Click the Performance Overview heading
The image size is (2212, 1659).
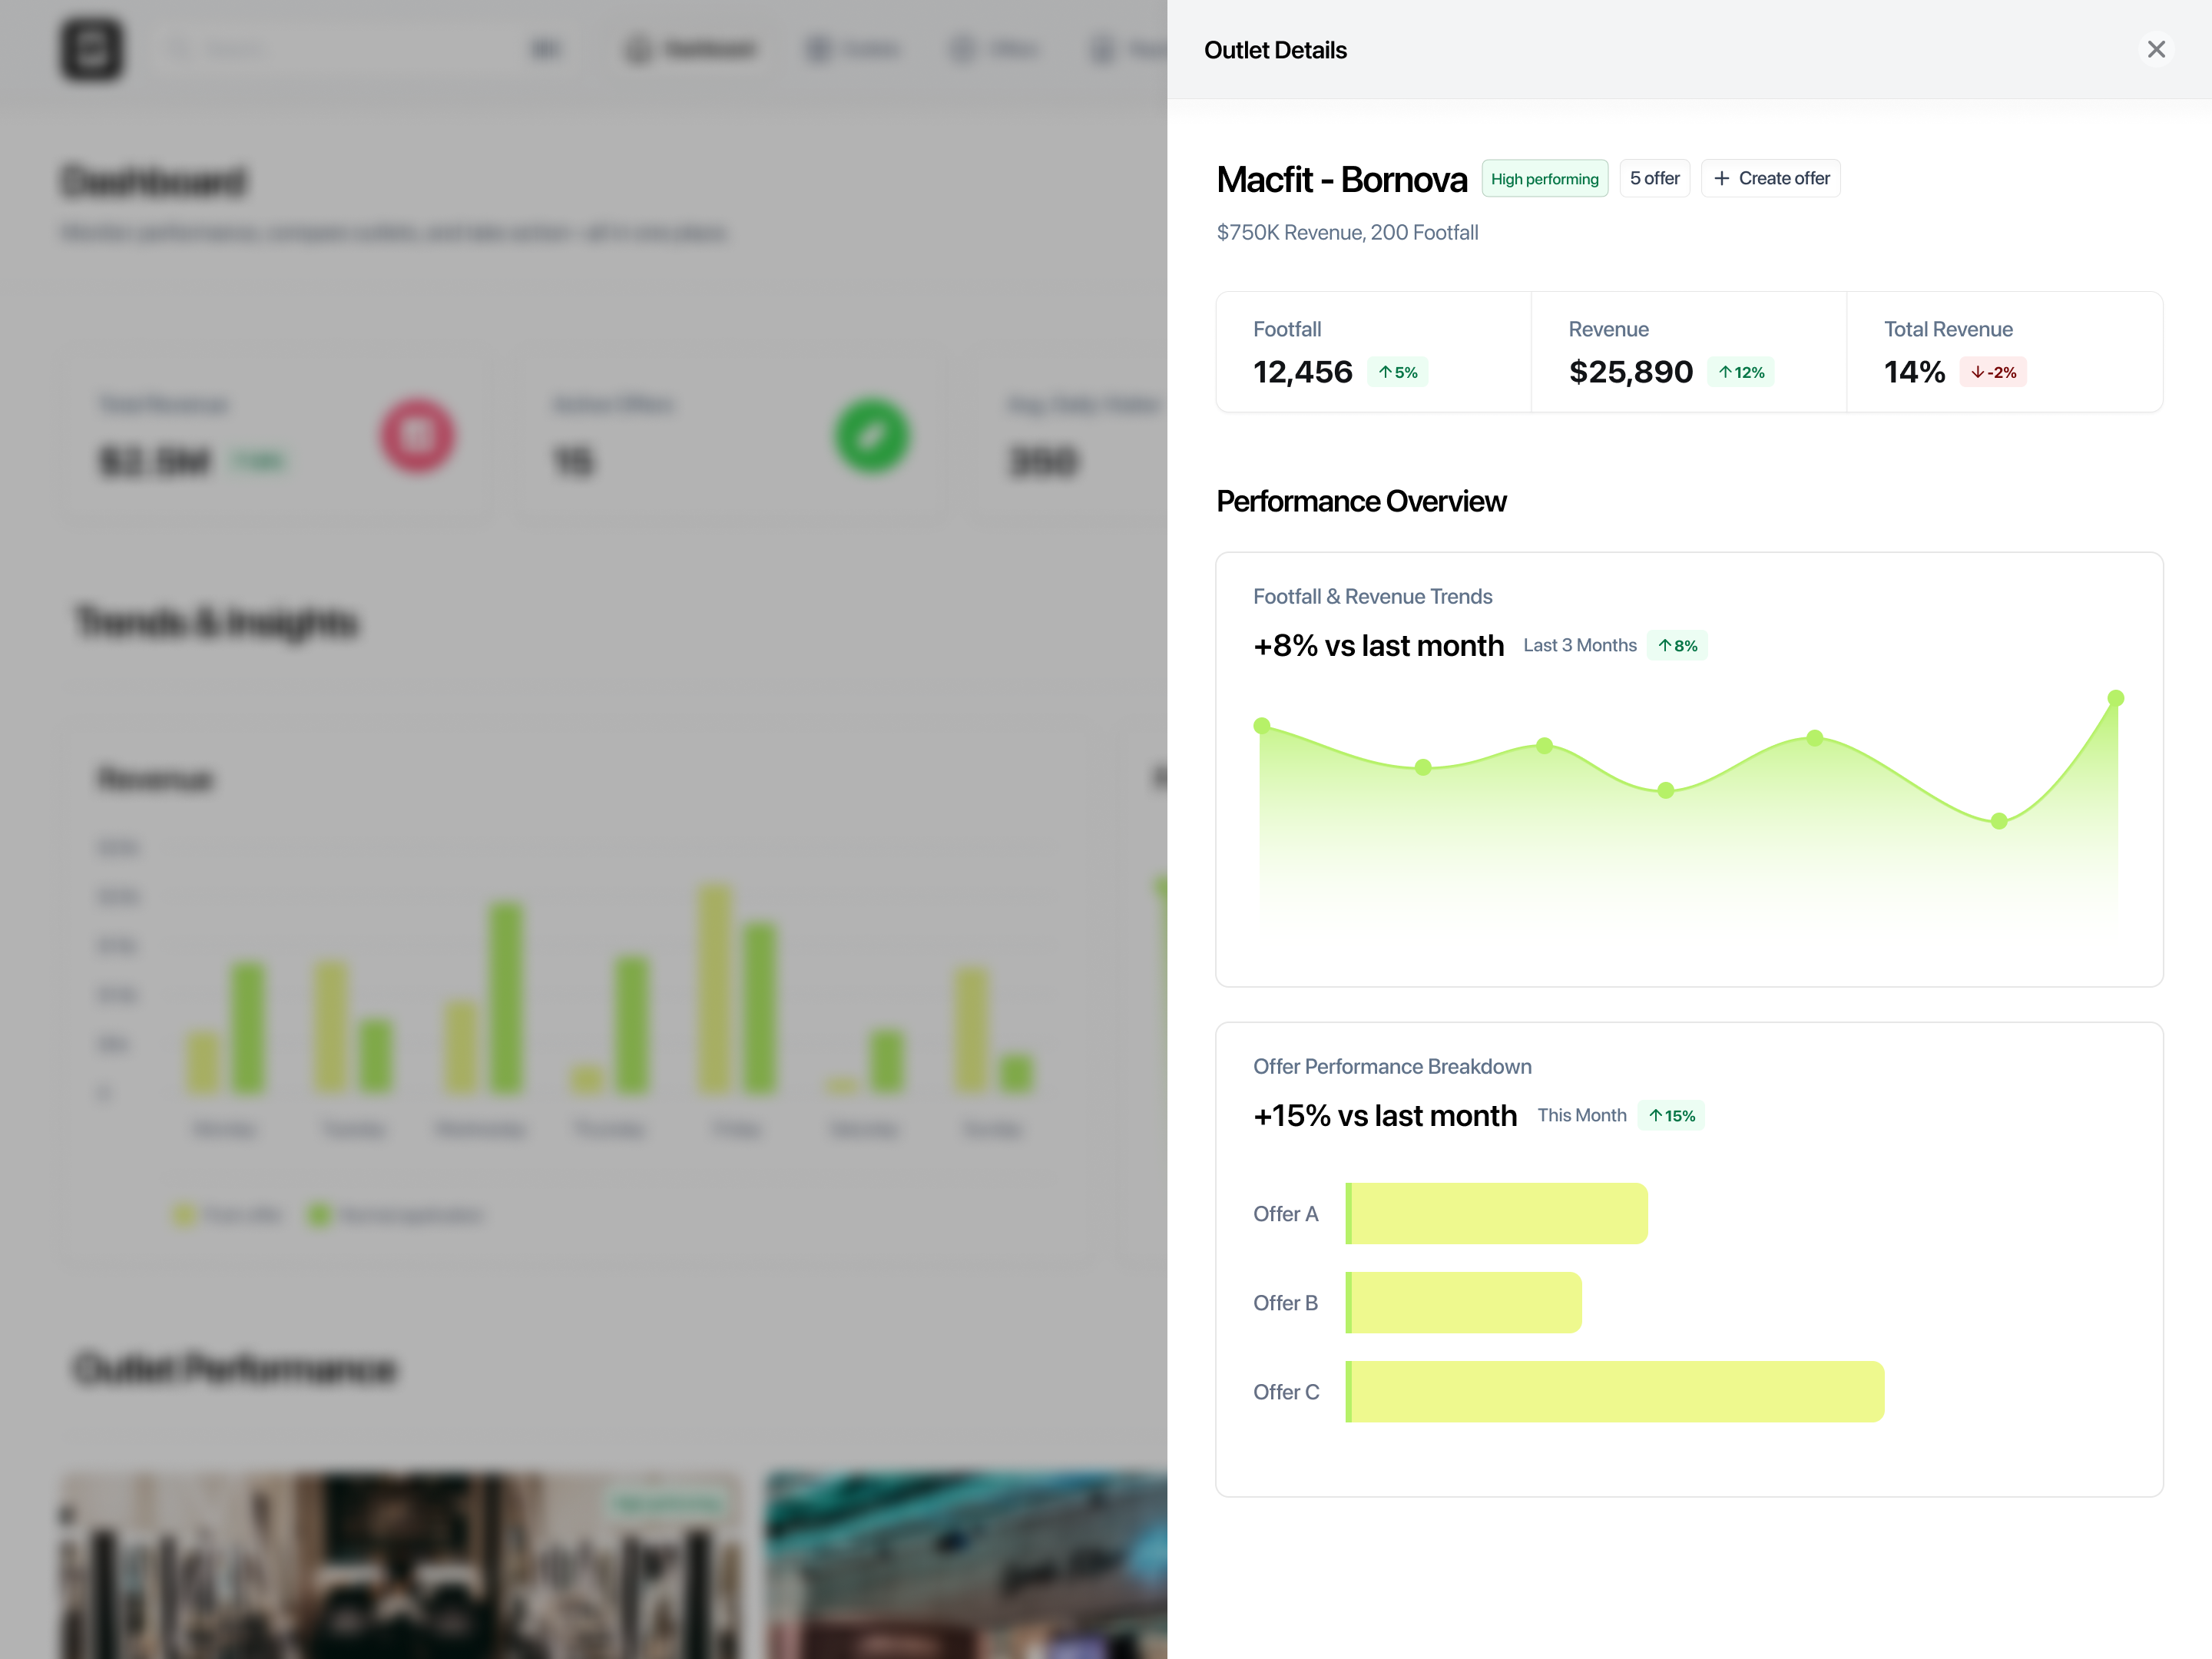[1360, 501]
